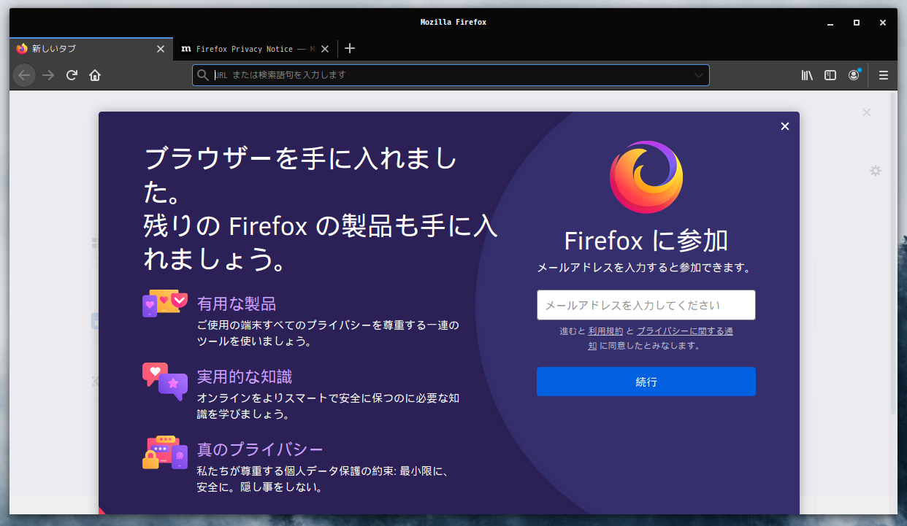Focus the email address input field
This screenshot has height=526, width=907.
click(x=646, y=305)
